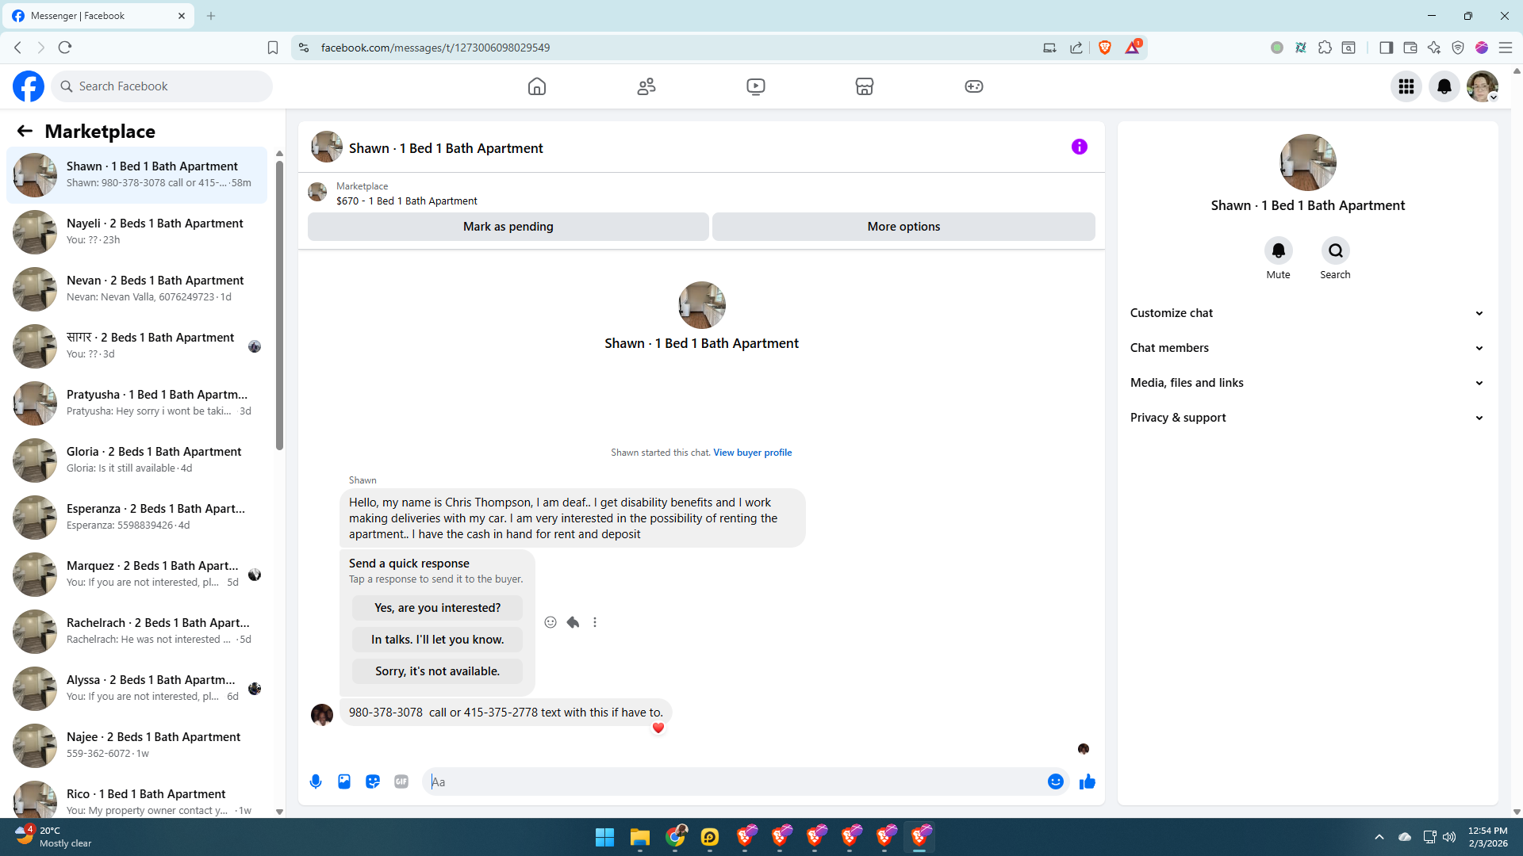Image resolution: width=1523 pixels, height=856 pixels.
Task: Open the GIF picker icon
Action: (401, 781)
